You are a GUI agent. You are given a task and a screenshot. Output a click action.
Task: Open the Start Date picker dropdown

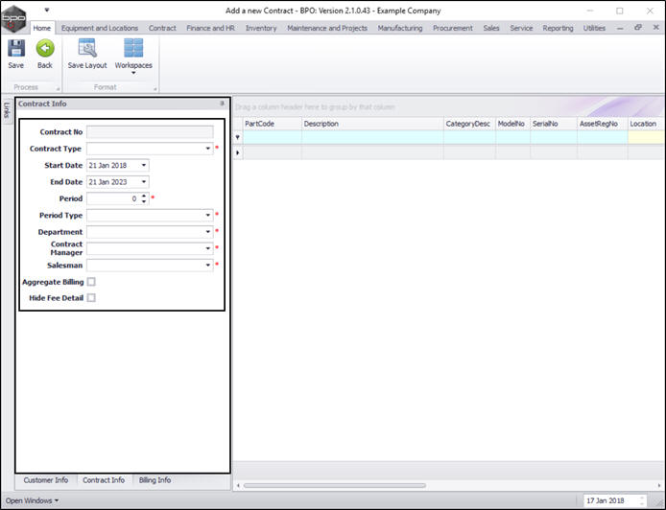[143, 166]
